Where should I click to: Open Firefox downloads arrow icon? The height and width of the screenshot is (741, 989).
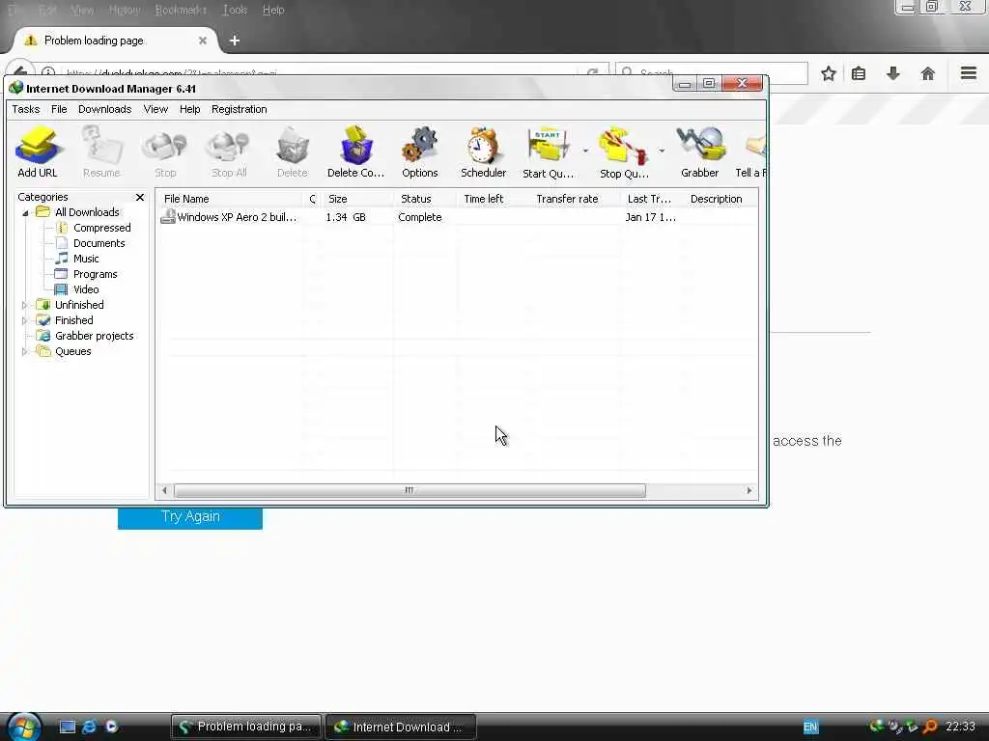click(893, 73)
